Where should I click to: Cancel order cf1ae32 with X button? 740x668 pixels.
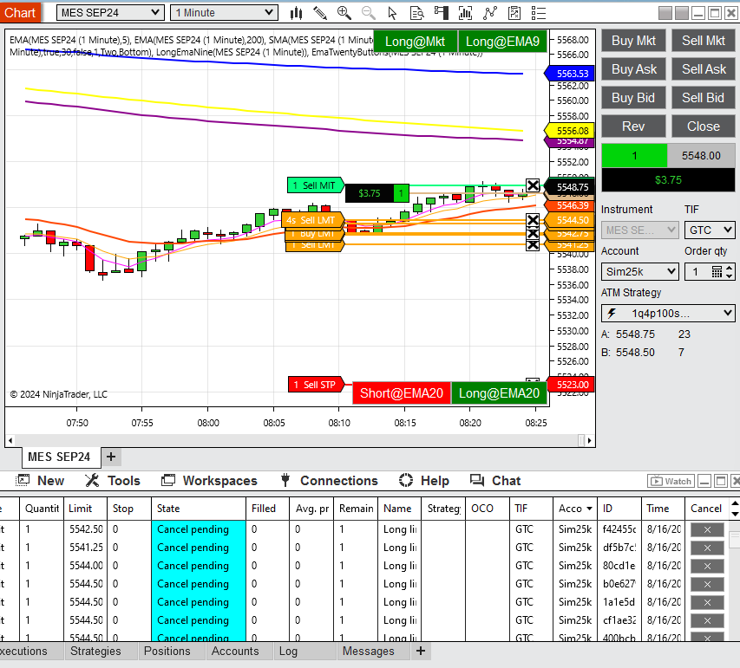[707, 620]
